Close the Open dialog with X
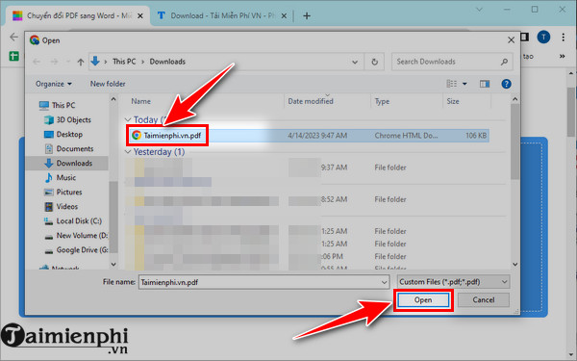Image resolution: width=577 pixels, height=361 pixels. pos(512,40)
